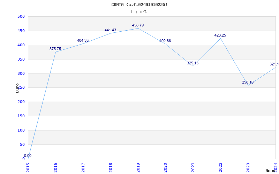Select the 375.75 data label for 2016

pyautogui.click(x=55, y=49)
